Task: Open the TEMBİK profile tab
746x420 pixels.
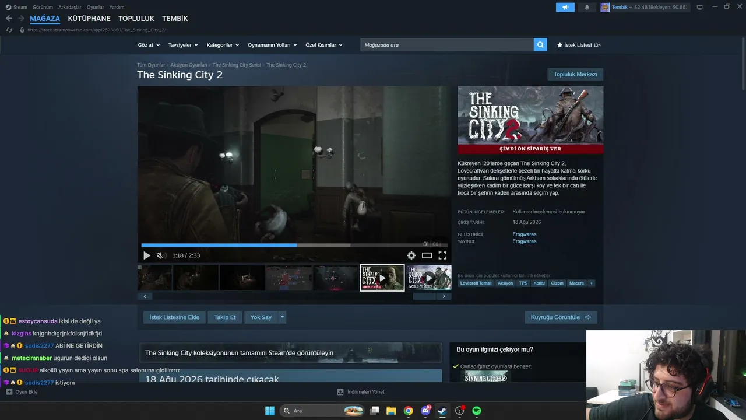Action: pos(175,19)
